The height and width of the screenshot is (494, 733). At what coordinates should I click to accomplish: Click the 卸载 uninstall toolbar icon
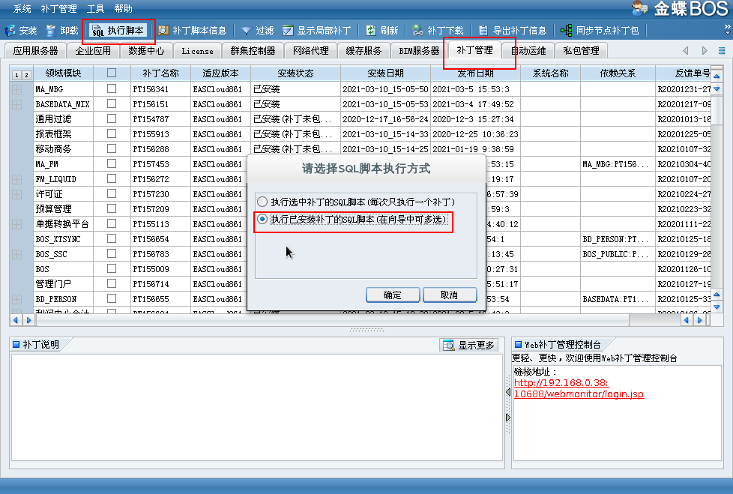51,31
